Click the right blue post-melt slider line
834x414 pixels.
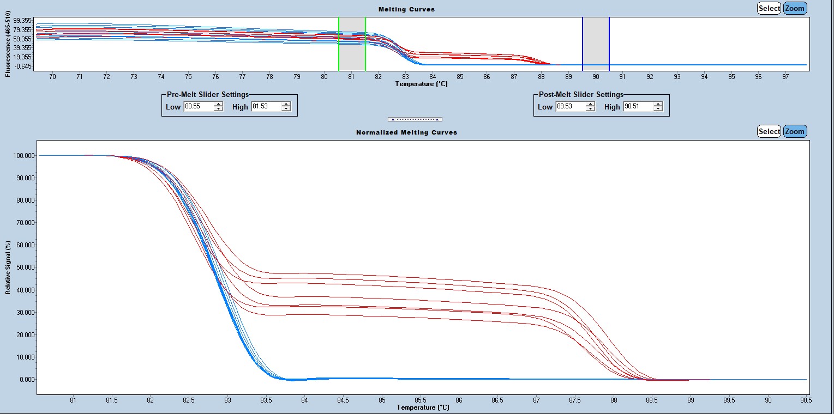tap(609, 44)
